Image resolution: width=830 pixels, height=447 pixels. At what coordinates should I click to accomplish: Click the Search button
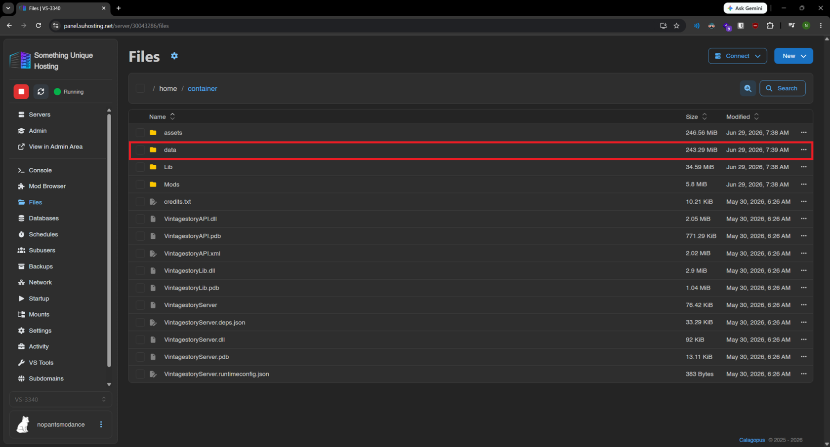click(782, 88)
